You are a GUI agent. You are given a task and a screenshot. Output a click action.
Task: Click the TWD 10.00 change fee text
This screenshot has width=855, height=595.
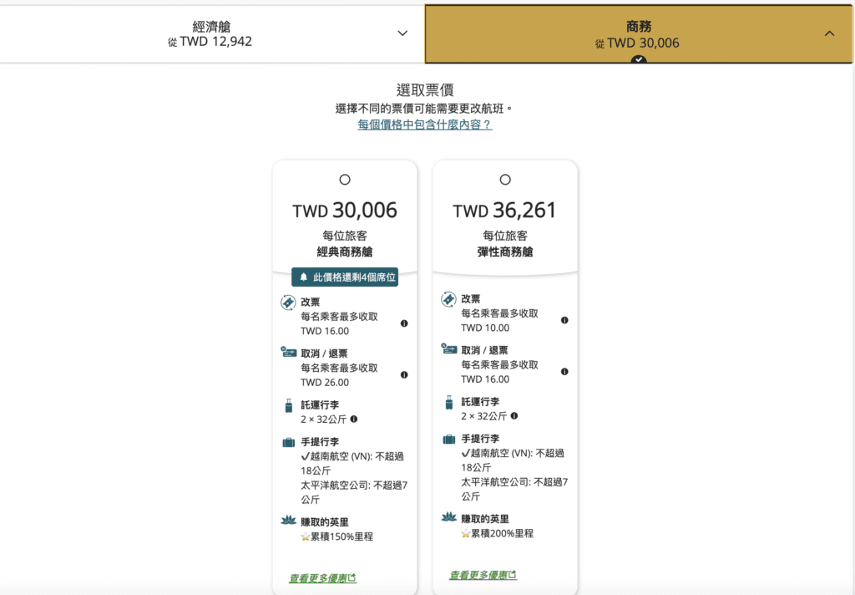[x=485, y=328]
